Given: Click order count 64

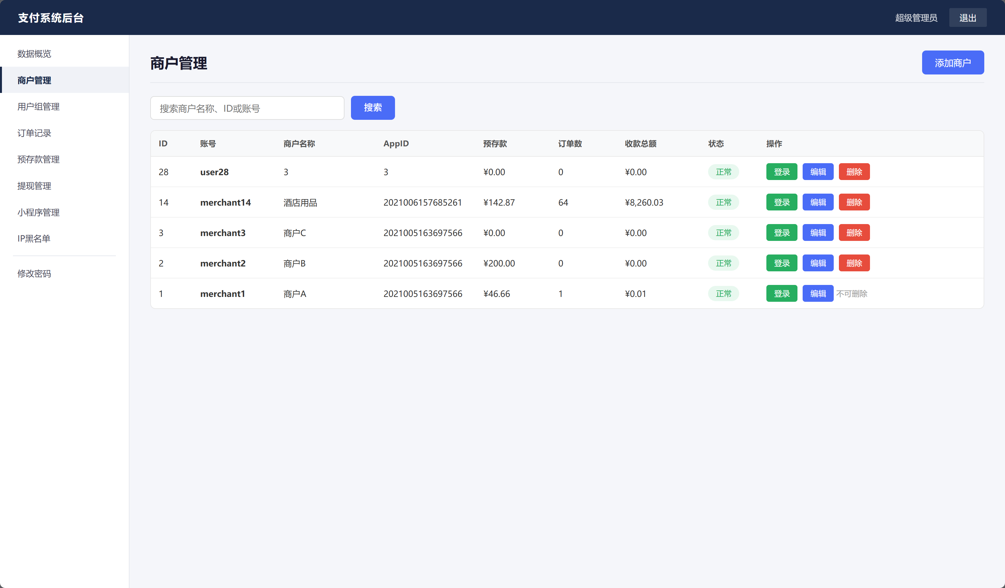Looking at the screenshot, I should coord(563,202).
